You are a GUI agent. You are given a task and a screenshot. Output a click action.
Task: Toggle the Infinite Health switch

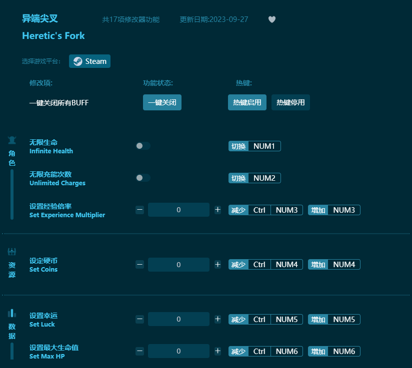(x=143, y=145)
